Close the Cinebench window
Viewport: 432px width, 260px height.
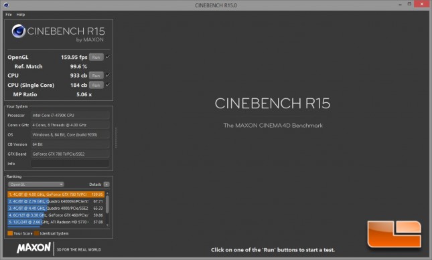pyautogui.click(x=422, y=4)
